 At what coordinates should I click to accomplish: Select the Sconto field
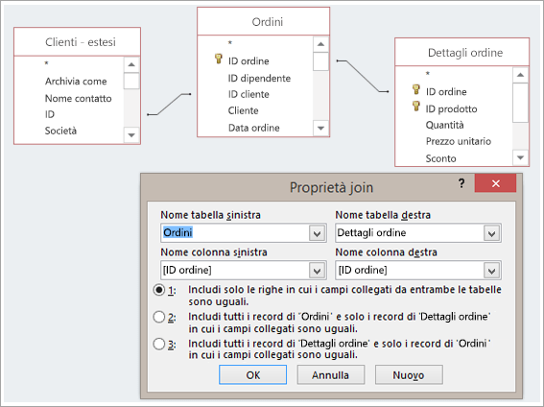pyautogui.click(x=441, y=158)
